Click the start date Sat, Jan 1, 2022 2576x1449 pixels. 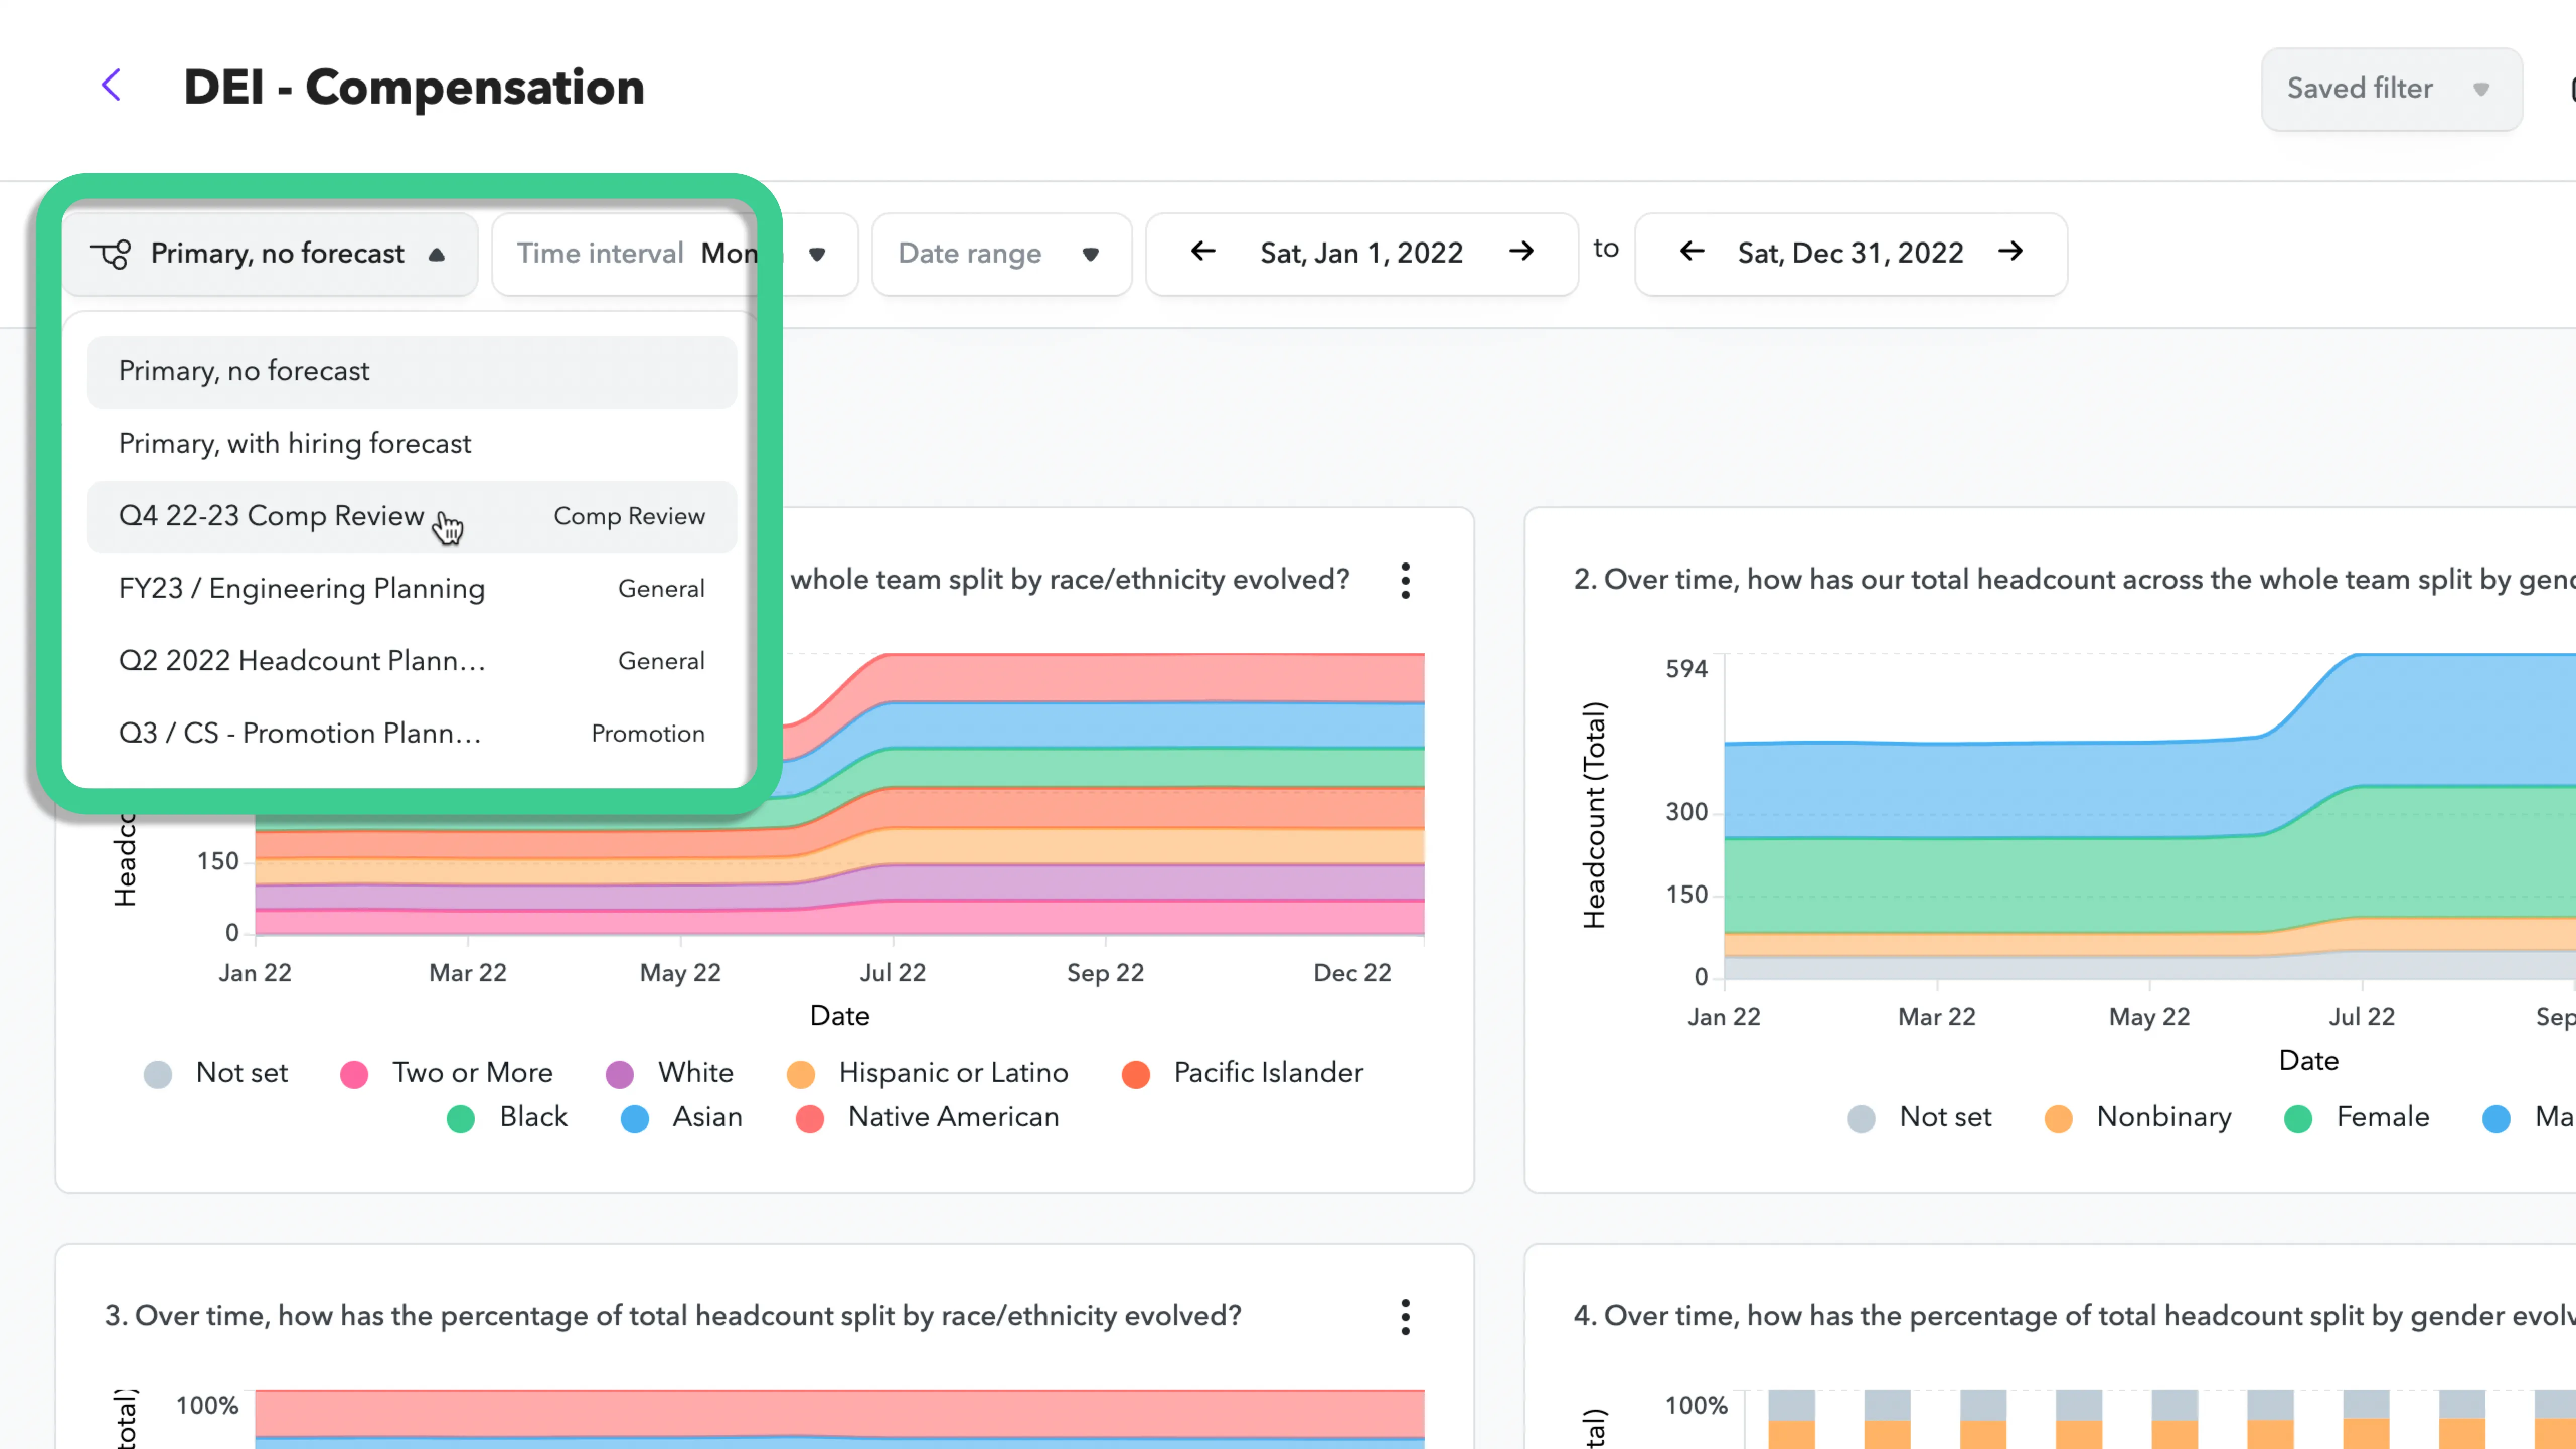[1361, 253]
